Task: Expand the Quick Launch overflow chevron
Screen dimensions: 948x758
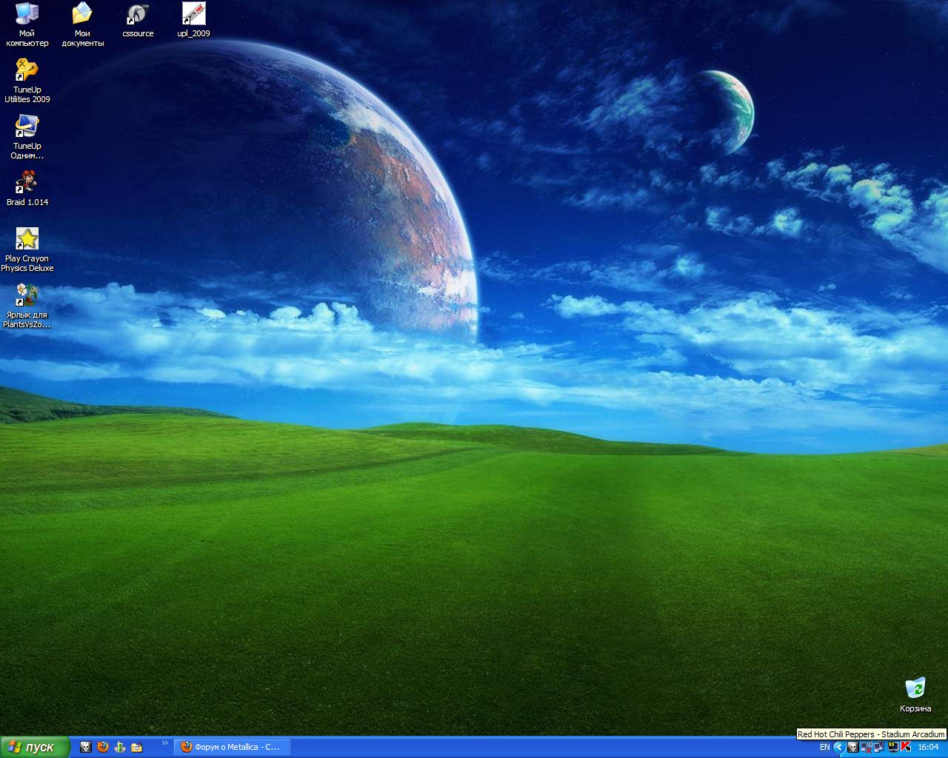Action: (x=164, y=743)
